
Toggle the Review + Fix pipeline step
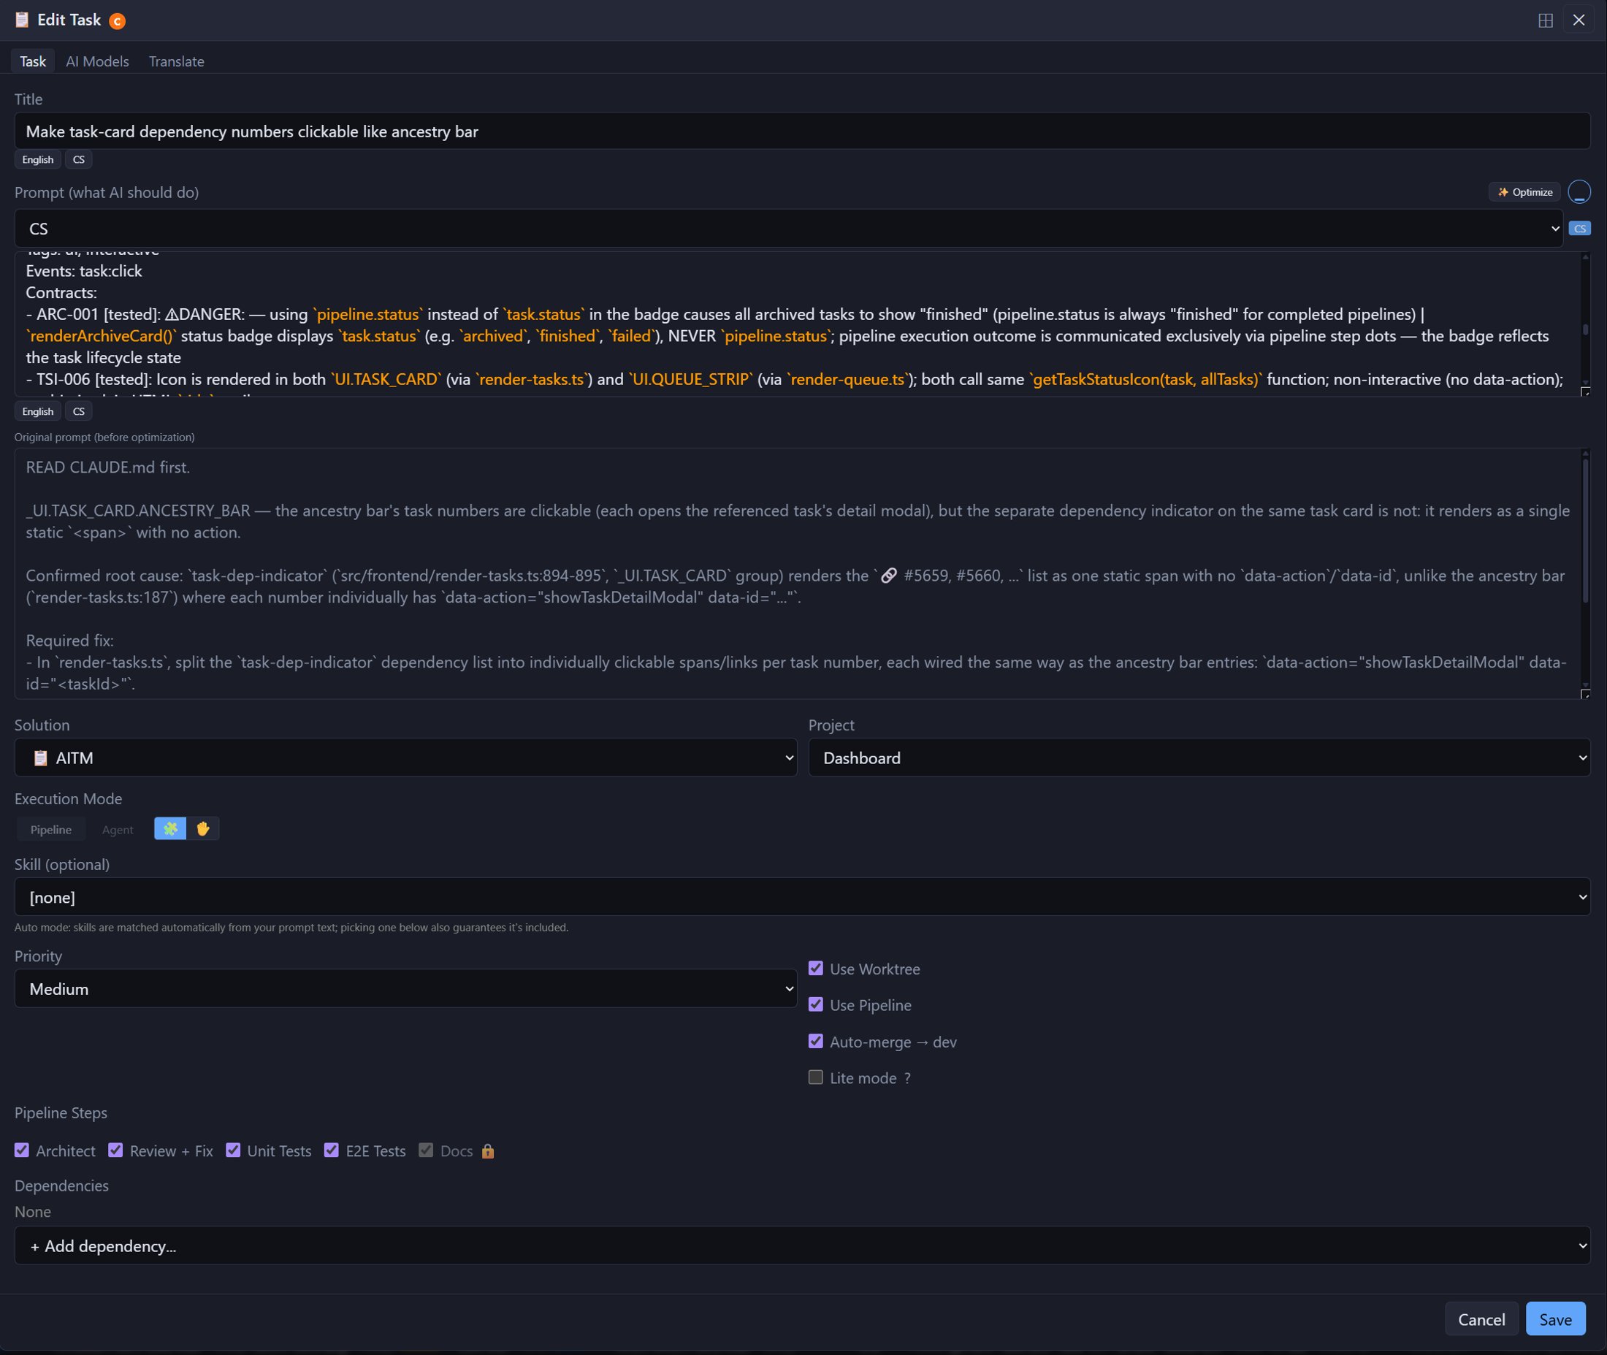tap(115, 1150)
